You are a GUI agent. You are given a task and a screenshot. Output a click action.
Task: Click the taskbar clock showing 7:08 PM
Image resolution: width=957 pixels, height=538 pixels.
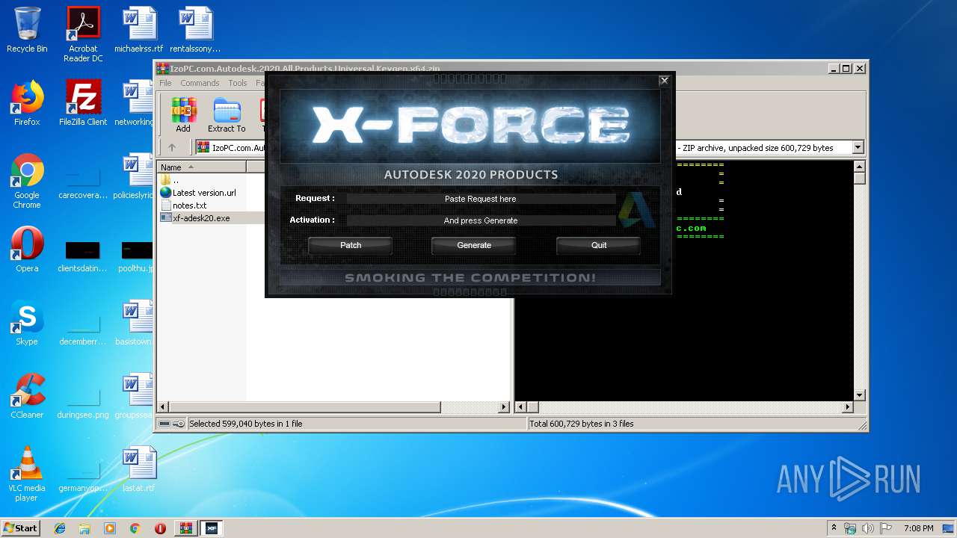point(918,528)
